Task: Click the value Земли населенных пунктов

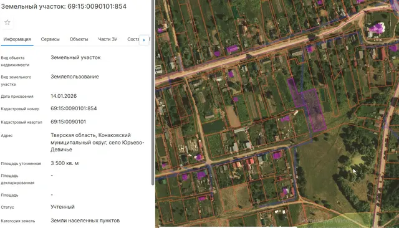Action: point(85,221)
